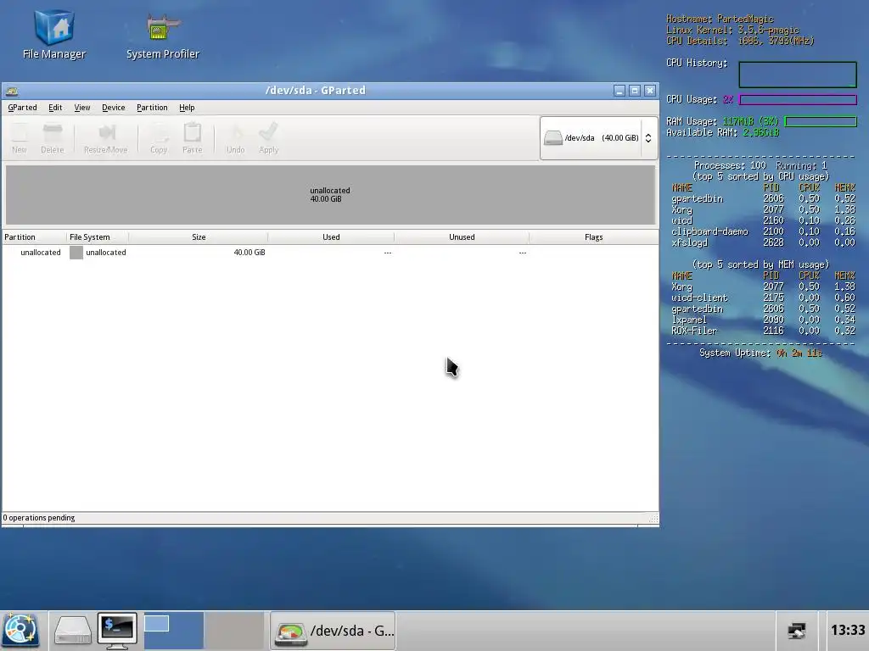Open the View menu
The image size is (869, 651).
pyautogui.click(x=82, y=108)
